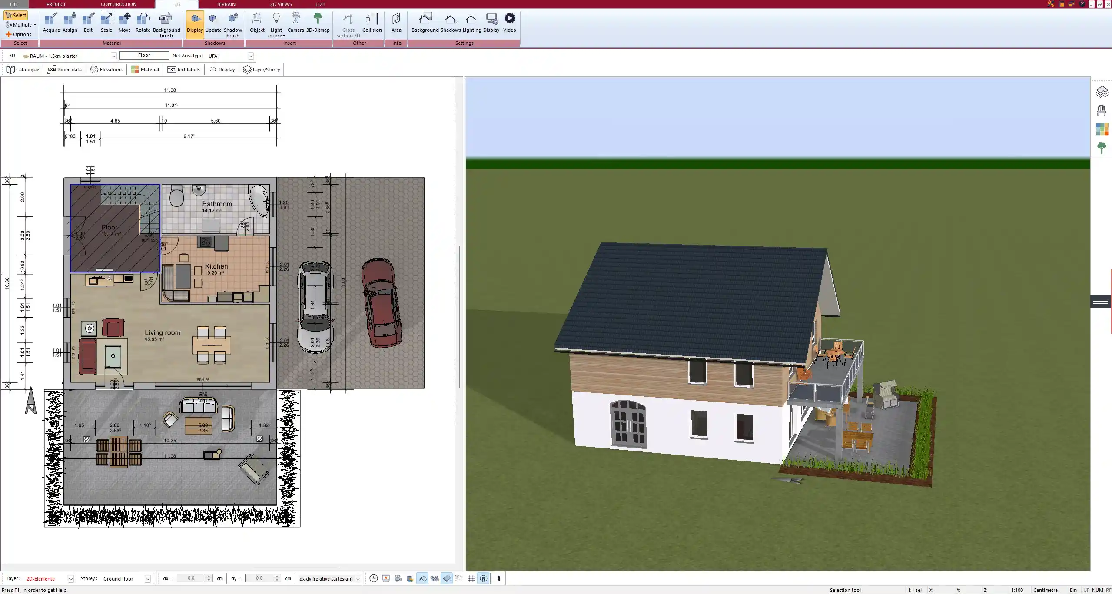Open the furniture chair icon in right sidebar

pos(1101,110)
